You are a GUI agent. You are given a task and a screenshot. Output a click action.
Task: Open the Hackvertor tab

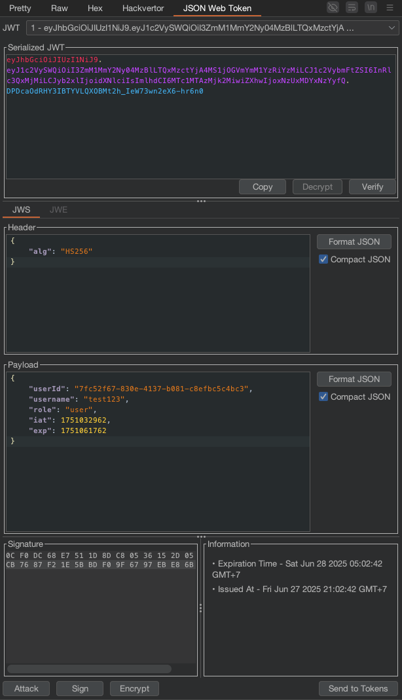point(143,8)
